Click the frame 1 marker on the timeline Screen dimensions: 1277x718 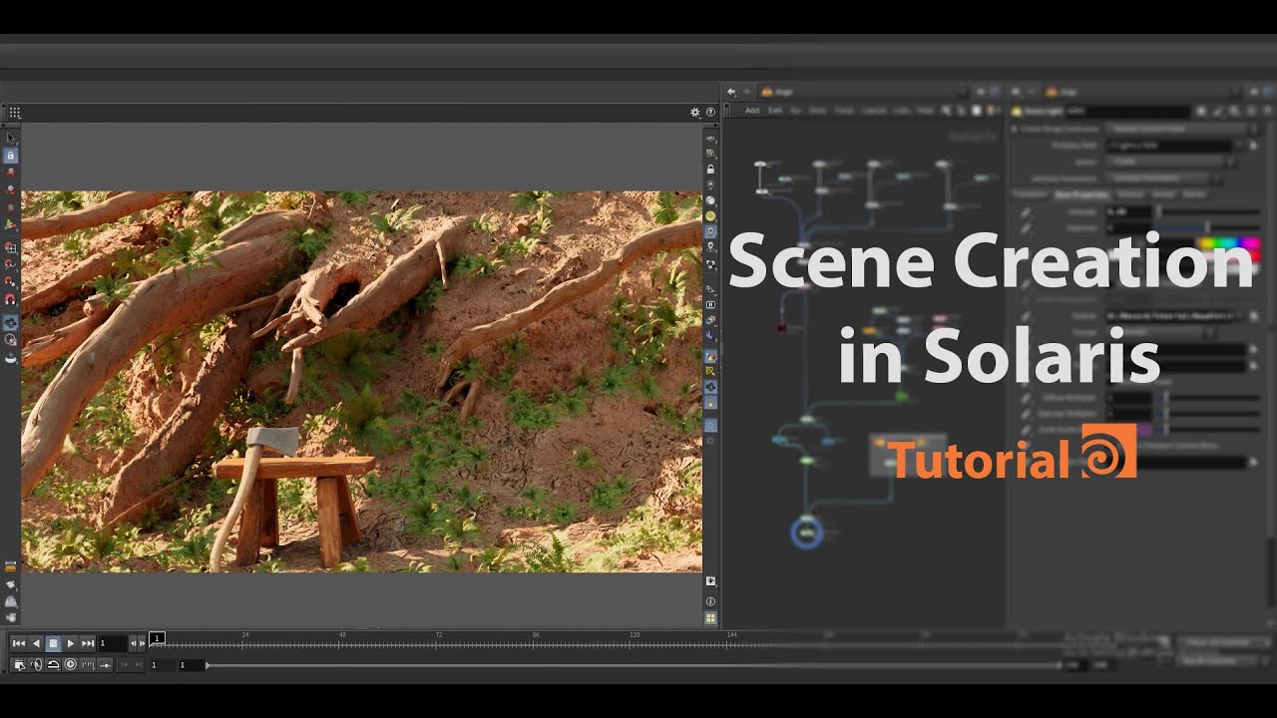(157, 638)
